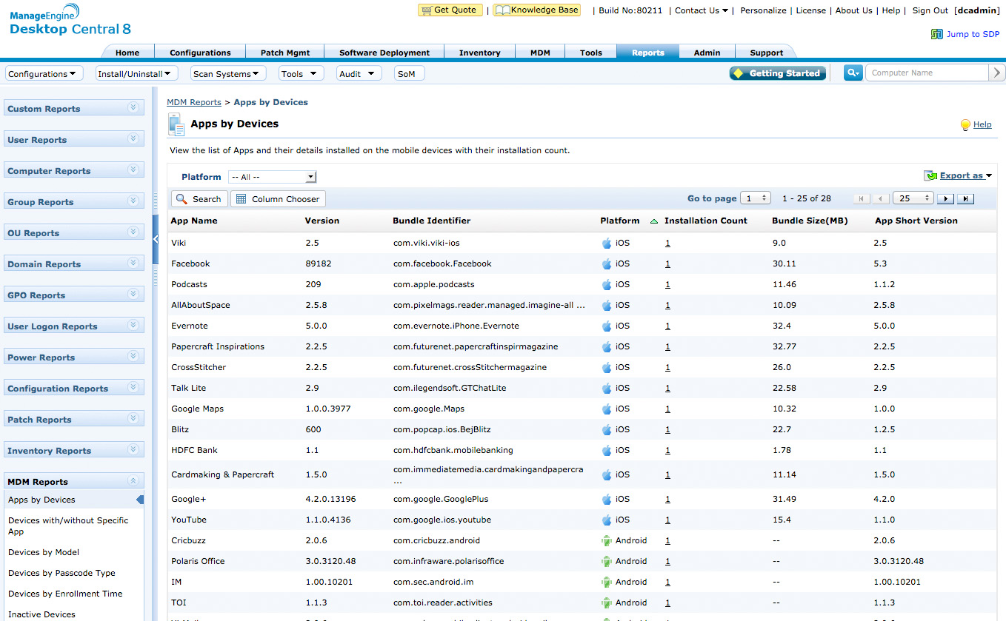1006x621 pixels.
Task: Collapse the MDM Reports section
Action: click(133, 481)
